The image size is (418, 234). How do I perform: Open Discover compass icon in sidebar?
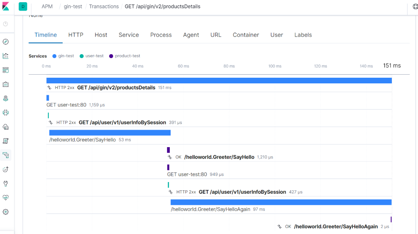(x=6, y=41)
